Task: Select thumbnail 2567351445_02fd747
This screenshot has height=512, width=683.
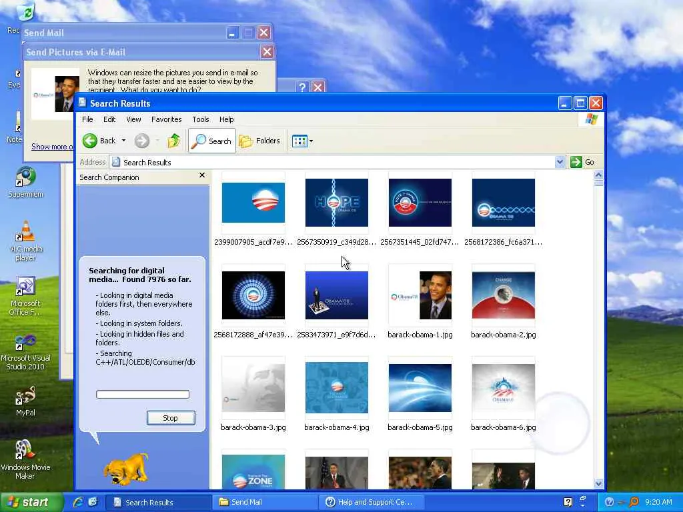Action: (x=420, y=203)
